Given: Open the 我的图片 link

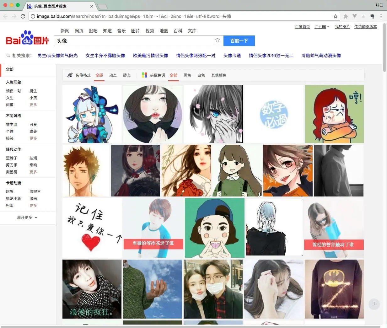Looking at the screenshot, I should click(x=342, y=27).
